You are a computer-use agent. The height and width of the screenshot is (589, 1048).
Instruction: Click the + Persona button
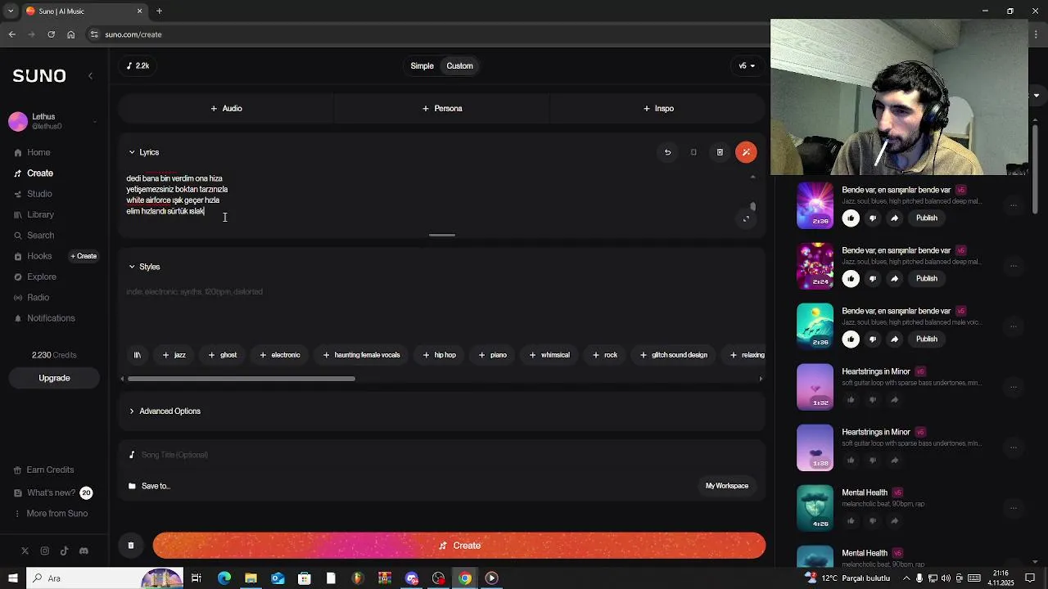(x=442, y=108)
